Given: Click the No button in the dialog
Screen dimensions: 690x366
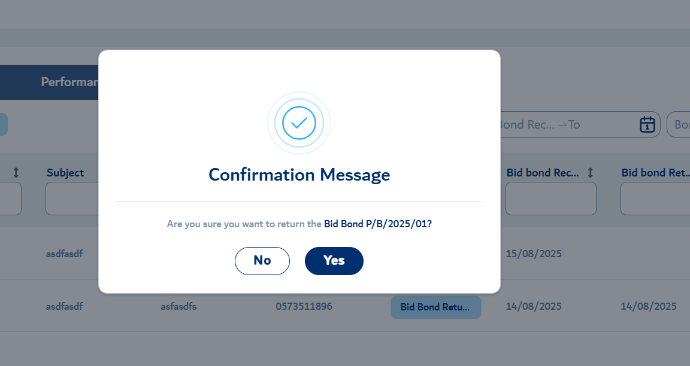Looking at the screenshot, I should pos(262,261).
